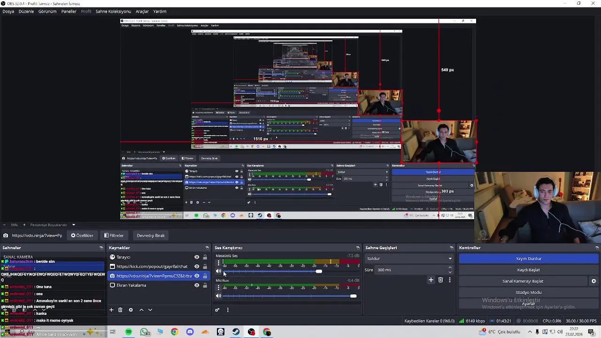Zoom in the preview with the plus icon
This screenshot has height=338, width=601.
point(25,225)
